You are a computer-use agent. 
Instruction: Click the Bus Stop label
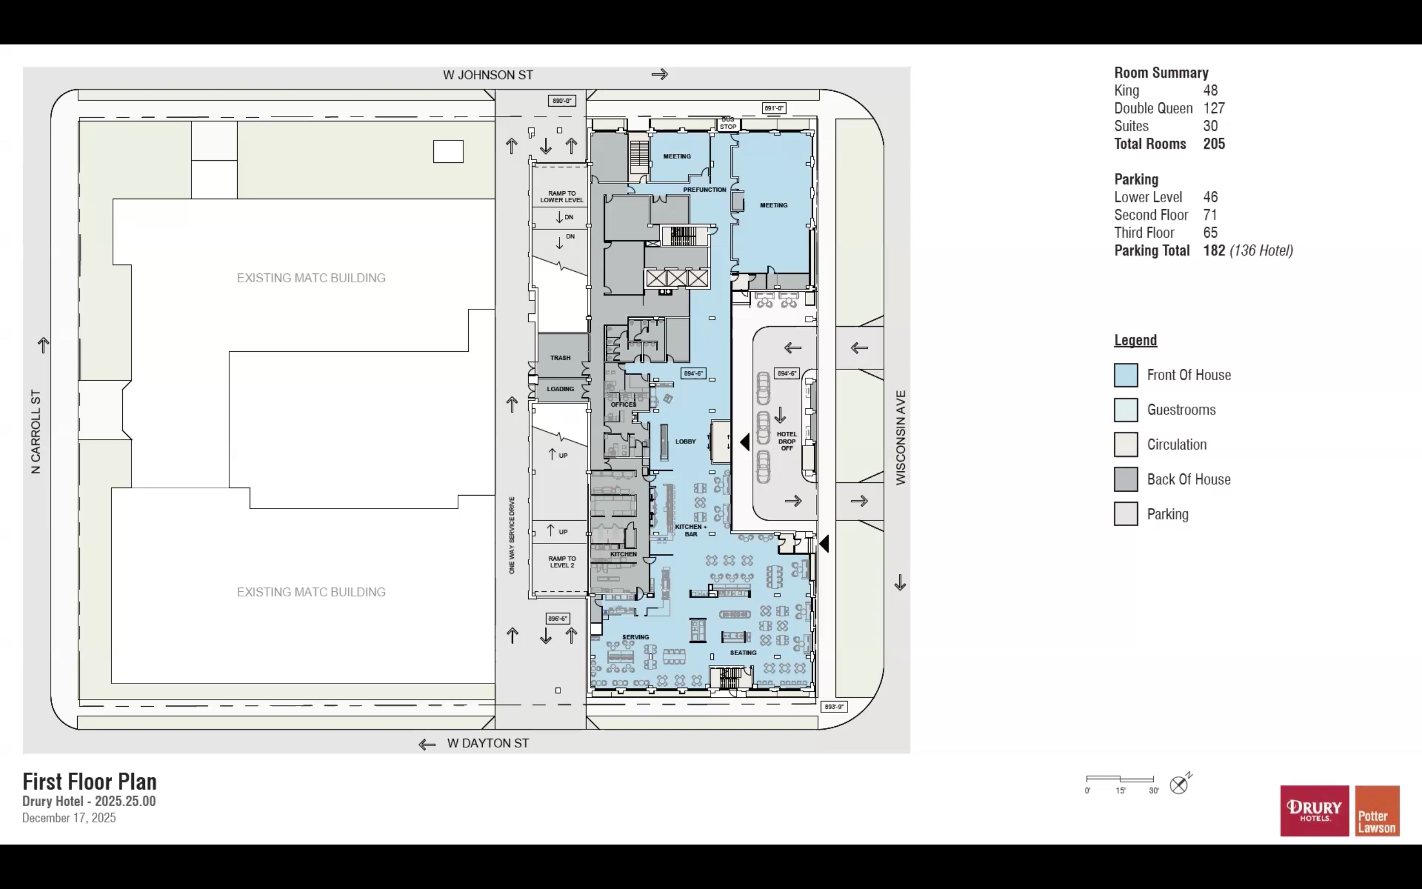pos(728,123)
